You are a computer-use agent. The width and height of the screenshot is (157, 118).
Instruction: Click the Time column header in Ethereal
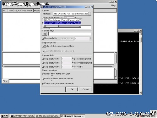tap(11, 11)
